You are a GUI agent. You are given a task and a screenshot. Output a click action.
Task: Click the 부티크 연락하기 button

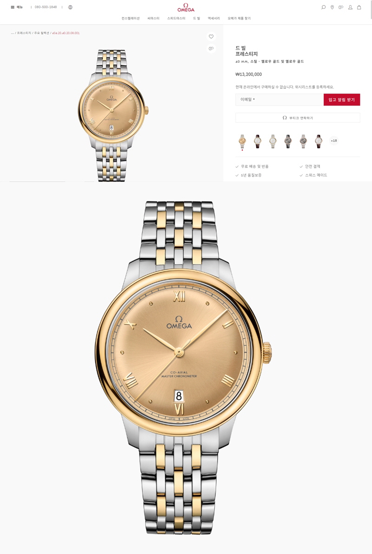click(x=298, y=118)
